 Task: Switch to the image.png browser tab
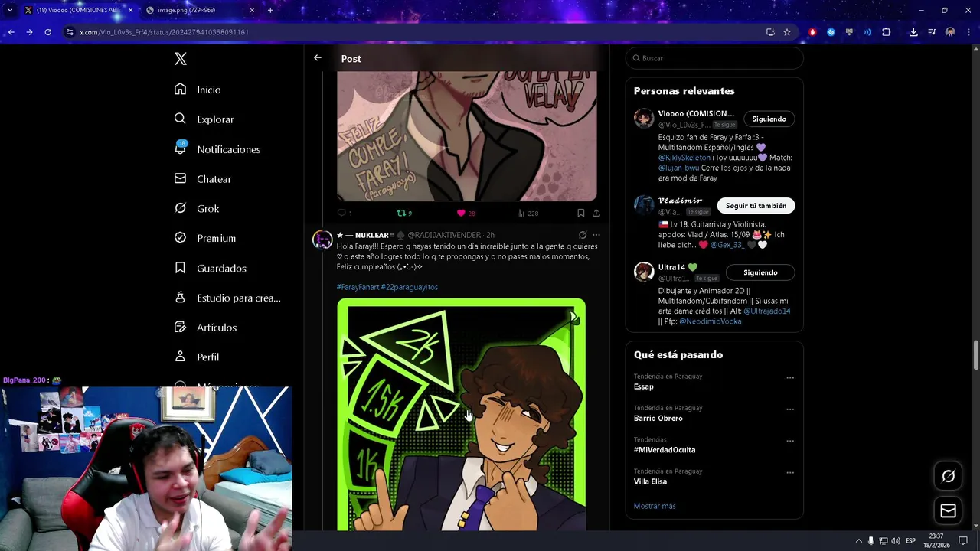pyautogui.click(x=199, y=10)
